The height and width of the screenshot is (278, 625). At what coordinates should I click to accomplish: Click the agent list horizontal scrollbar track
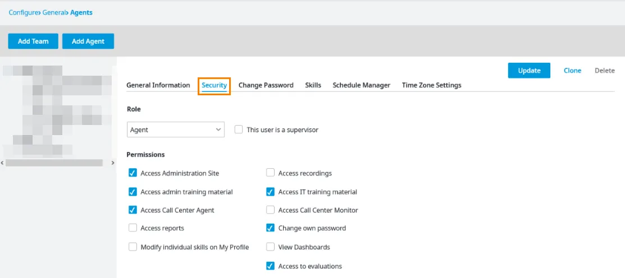click(x=54, y=163)
